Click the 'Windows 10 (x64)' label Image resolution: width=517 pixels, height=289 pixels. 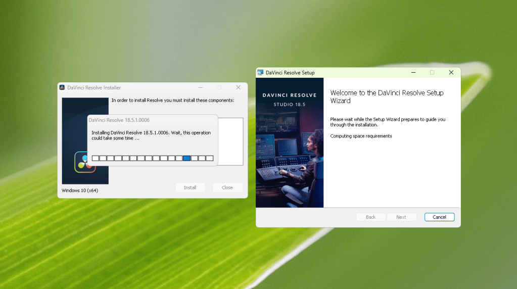[80, 190]
